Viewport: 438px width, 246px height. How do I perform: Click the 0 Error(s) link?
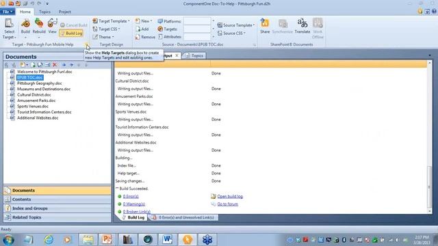(131, 196)
